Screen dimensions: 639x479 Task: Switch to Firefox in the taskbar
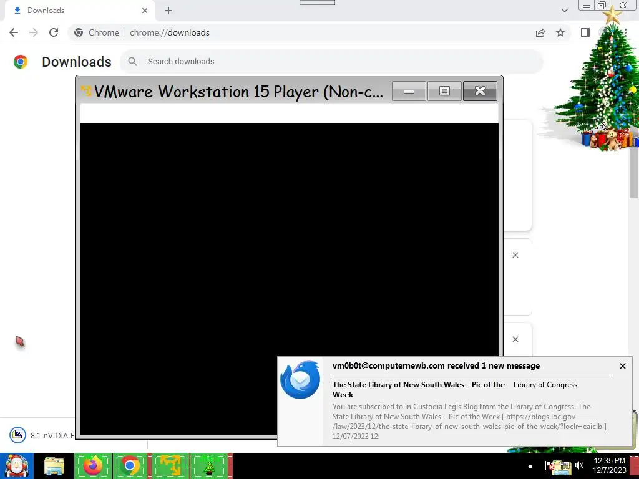[93, 465]
